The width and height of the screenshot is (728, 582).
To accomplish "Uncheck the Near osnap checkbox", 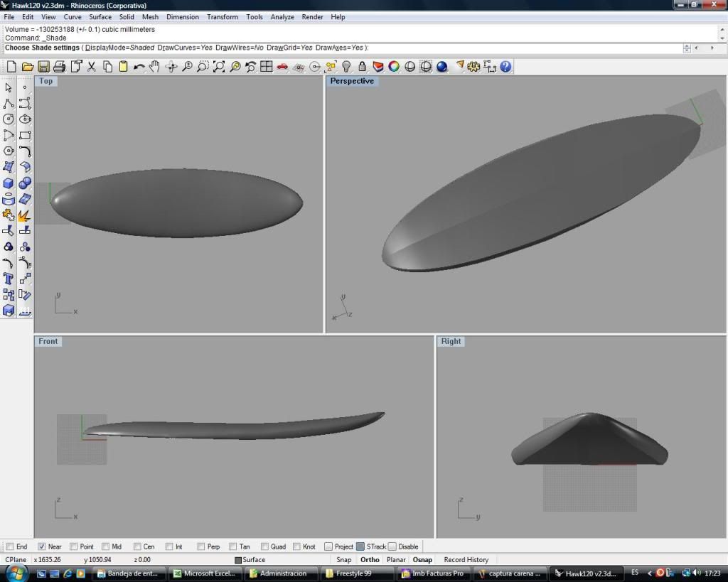I will 42,546.
